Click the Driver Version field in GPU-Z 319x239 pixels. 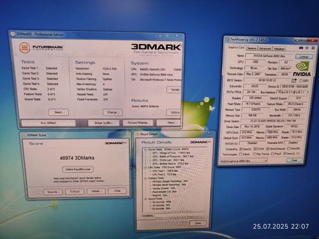click(x=273, y=121)
